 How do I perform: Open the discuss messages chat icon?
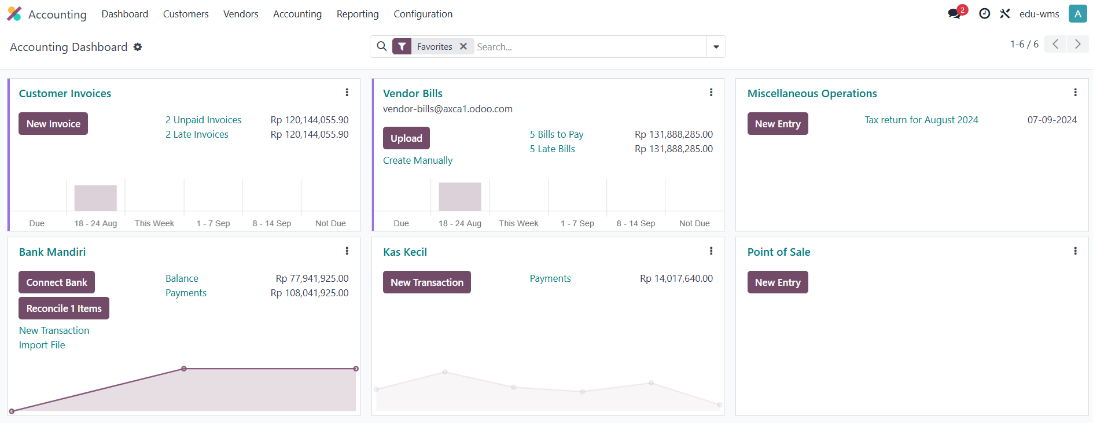point(955,13)
